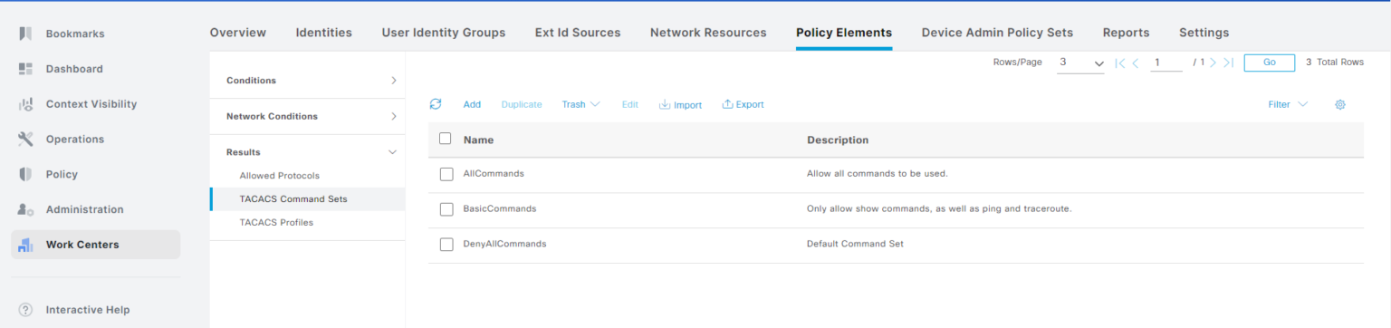The width and height of the screenshot is (1391, 328).
Task: Click the page number input field
Action: pos(1166,63)
